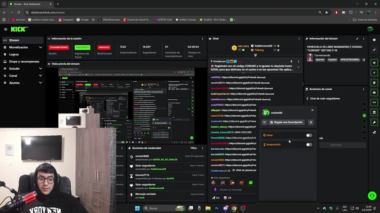Close the zosiawild user card
This screenshot has width=380, height=213.
pos(312,110)
